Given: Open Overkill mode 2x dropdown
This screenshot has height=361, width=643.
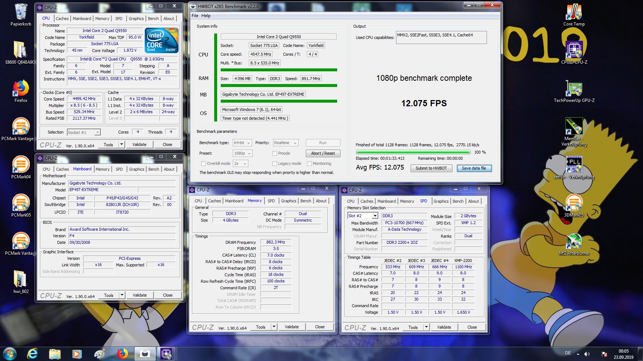Looking at the screenshot, I should (x=240, y=164).
